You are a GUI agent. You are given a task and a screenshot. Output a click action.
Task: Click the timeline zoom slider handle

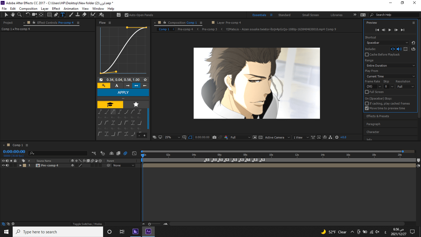[149, 224]
